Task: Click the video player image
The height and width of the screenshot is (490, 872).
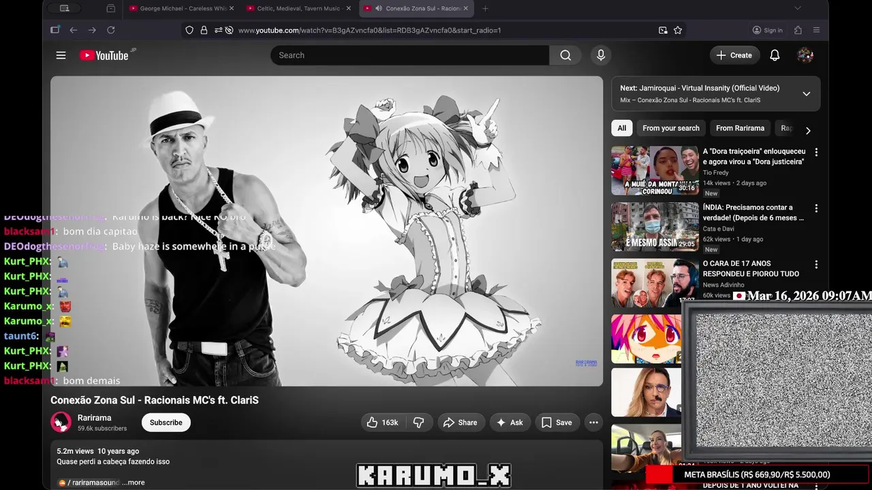Action: point(326,231)
